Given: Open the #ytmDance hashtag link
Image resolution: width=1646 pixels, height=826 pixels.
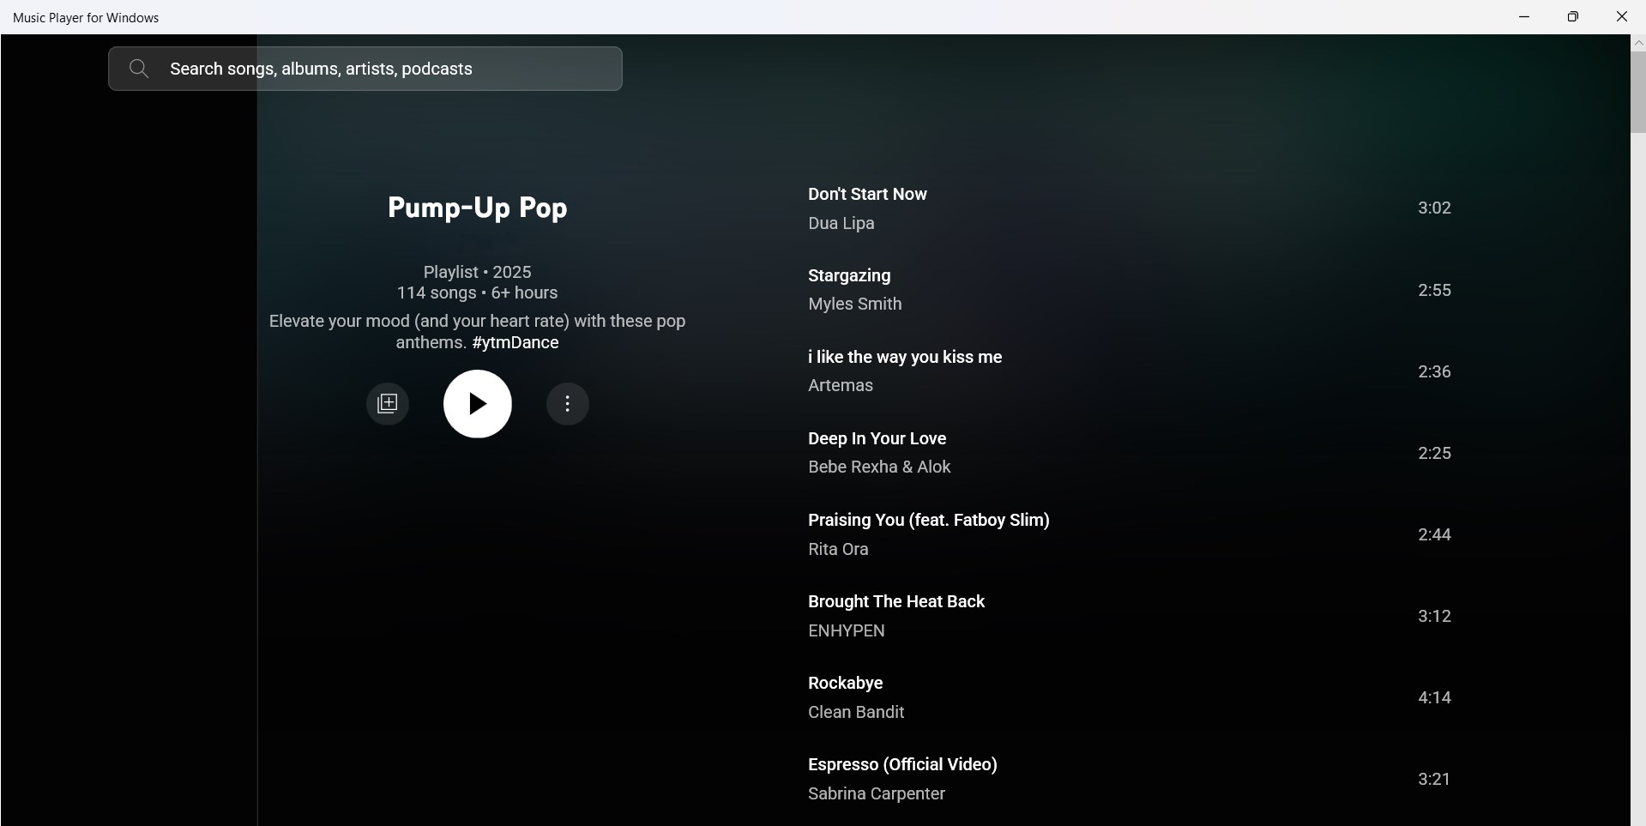Looking at the screenshot, I should (x=514, y=342).
